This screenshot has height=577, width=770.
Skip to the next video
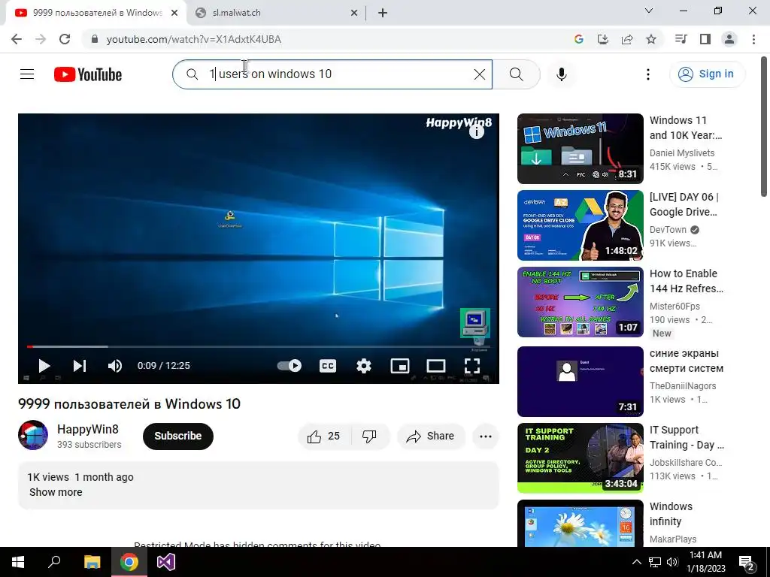tap(80, 366)
